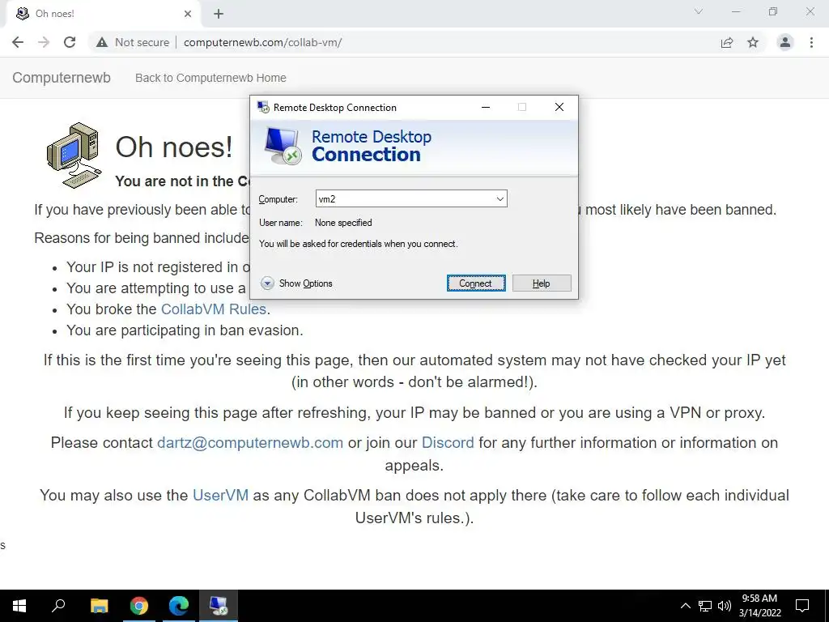Launch Microsoft Edge from the taskbar
The width and height of the screenshot is (829, 622).
[179, 606]
